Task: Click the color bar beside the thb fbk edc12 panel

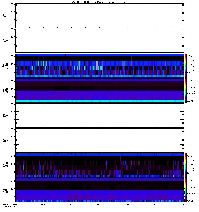Action: (x=186, y=65)
